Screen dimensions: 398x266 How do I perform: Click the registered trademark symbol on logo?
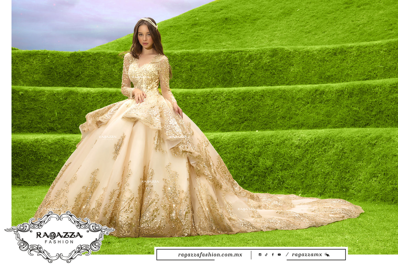pyautogui.click(x=107, y=233)
